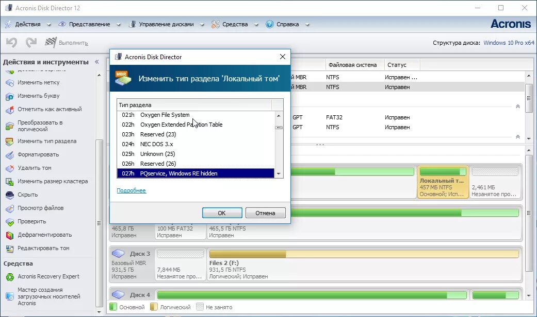Select the 7,844 МБ unallocated block on Диск 3

[x=180, y=265]
